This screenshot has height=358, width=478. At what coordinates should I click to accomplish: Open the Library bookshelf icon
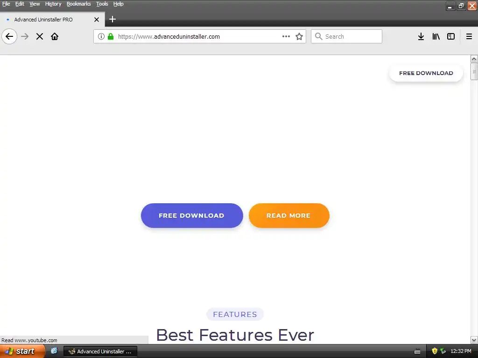[x=436, y=36]
